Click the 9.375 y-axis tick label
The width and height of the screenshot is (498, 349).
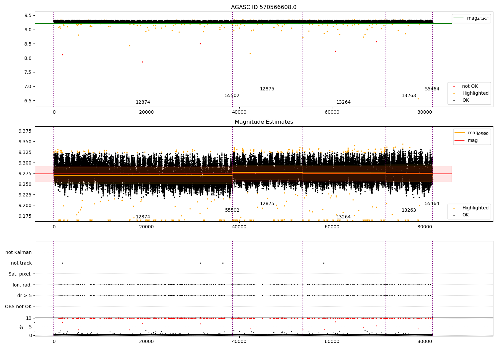pos(25,131)
